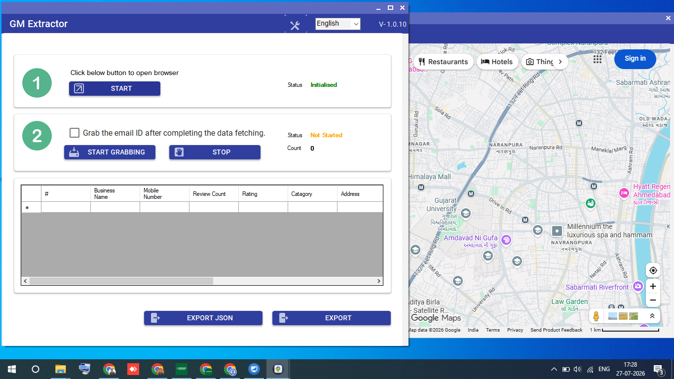Click the Amdavad Ni Gufa purple pin
Image resolution: width=674 pixels, height=379 pixels.
pos(506,240)
